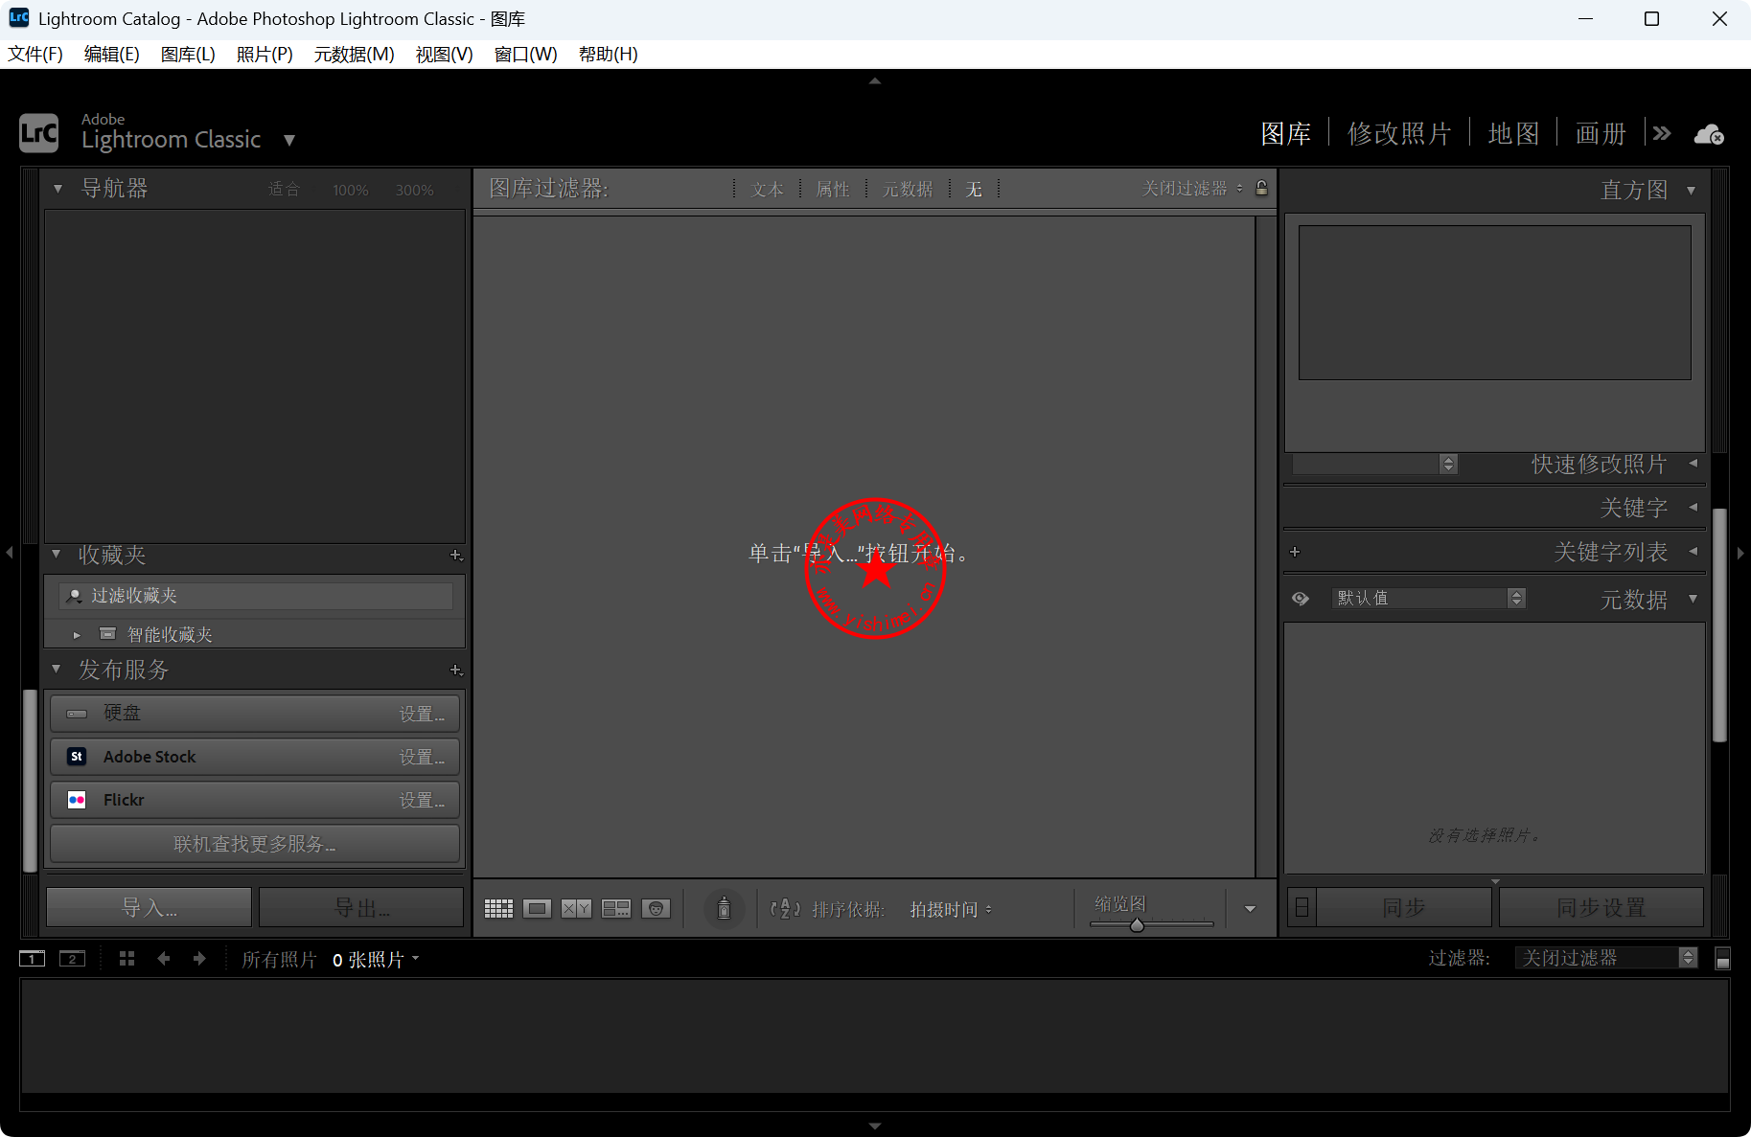This screenshot has width=1751, height=1137.
Task: Open compare view (XY) icon
Action: (576, 908)
